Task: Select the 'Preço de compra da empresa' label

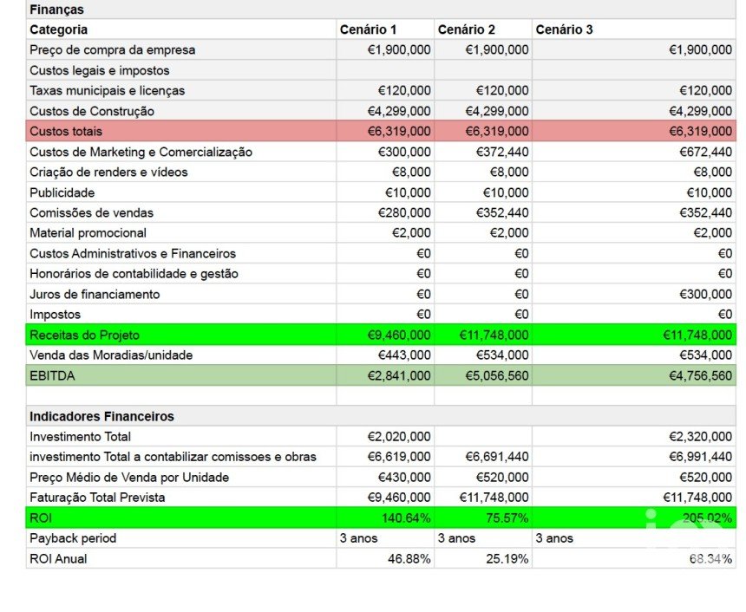Action: (112, 50)
